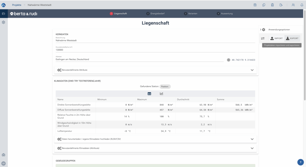Viewport: 306px width, 167px height.
Task: Select row Diffuse Sonnenbestrahlungsstärke
Action: pos(155,110)
